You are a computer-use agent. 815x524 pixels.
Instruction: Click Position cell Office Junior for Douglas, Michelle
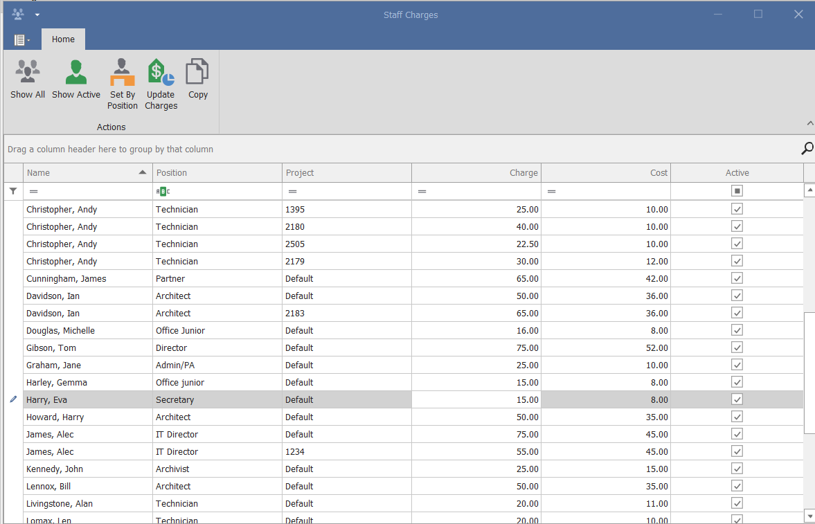[x=217, y=331]
